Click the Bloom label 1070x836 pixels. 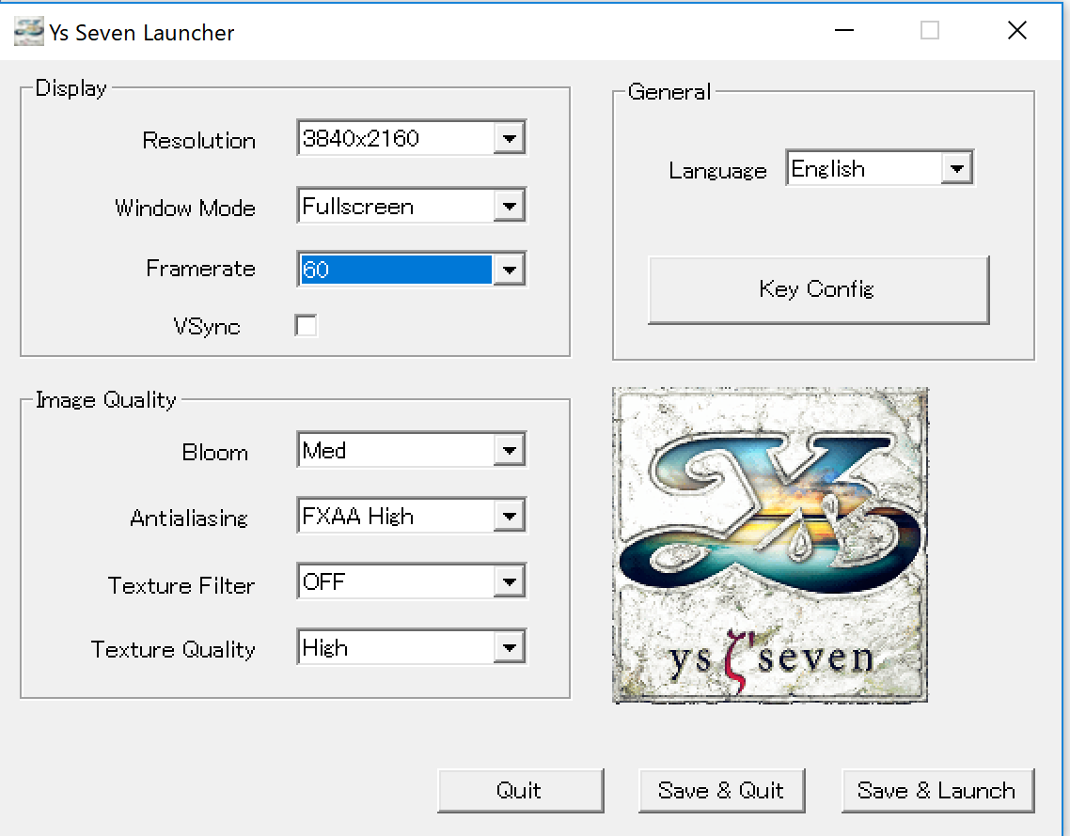215,452
